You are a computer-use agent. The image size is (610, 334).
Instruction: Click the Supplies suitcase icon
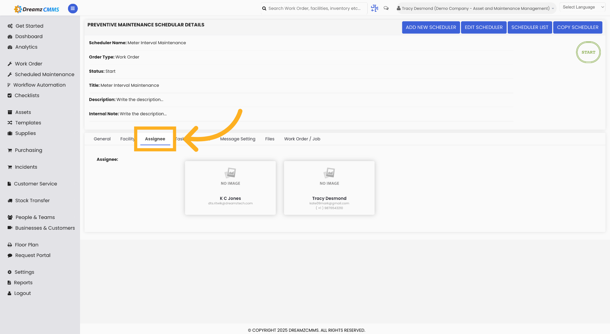point(10,133)
